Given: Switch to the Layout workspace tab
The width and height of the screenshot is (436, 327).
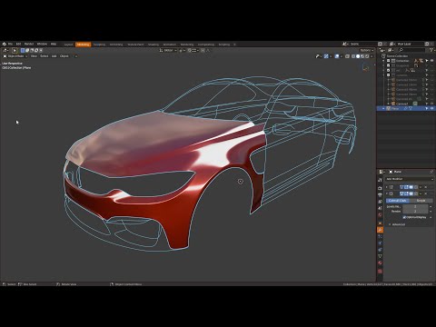Looking at the screenshot, I should (69, 45).
